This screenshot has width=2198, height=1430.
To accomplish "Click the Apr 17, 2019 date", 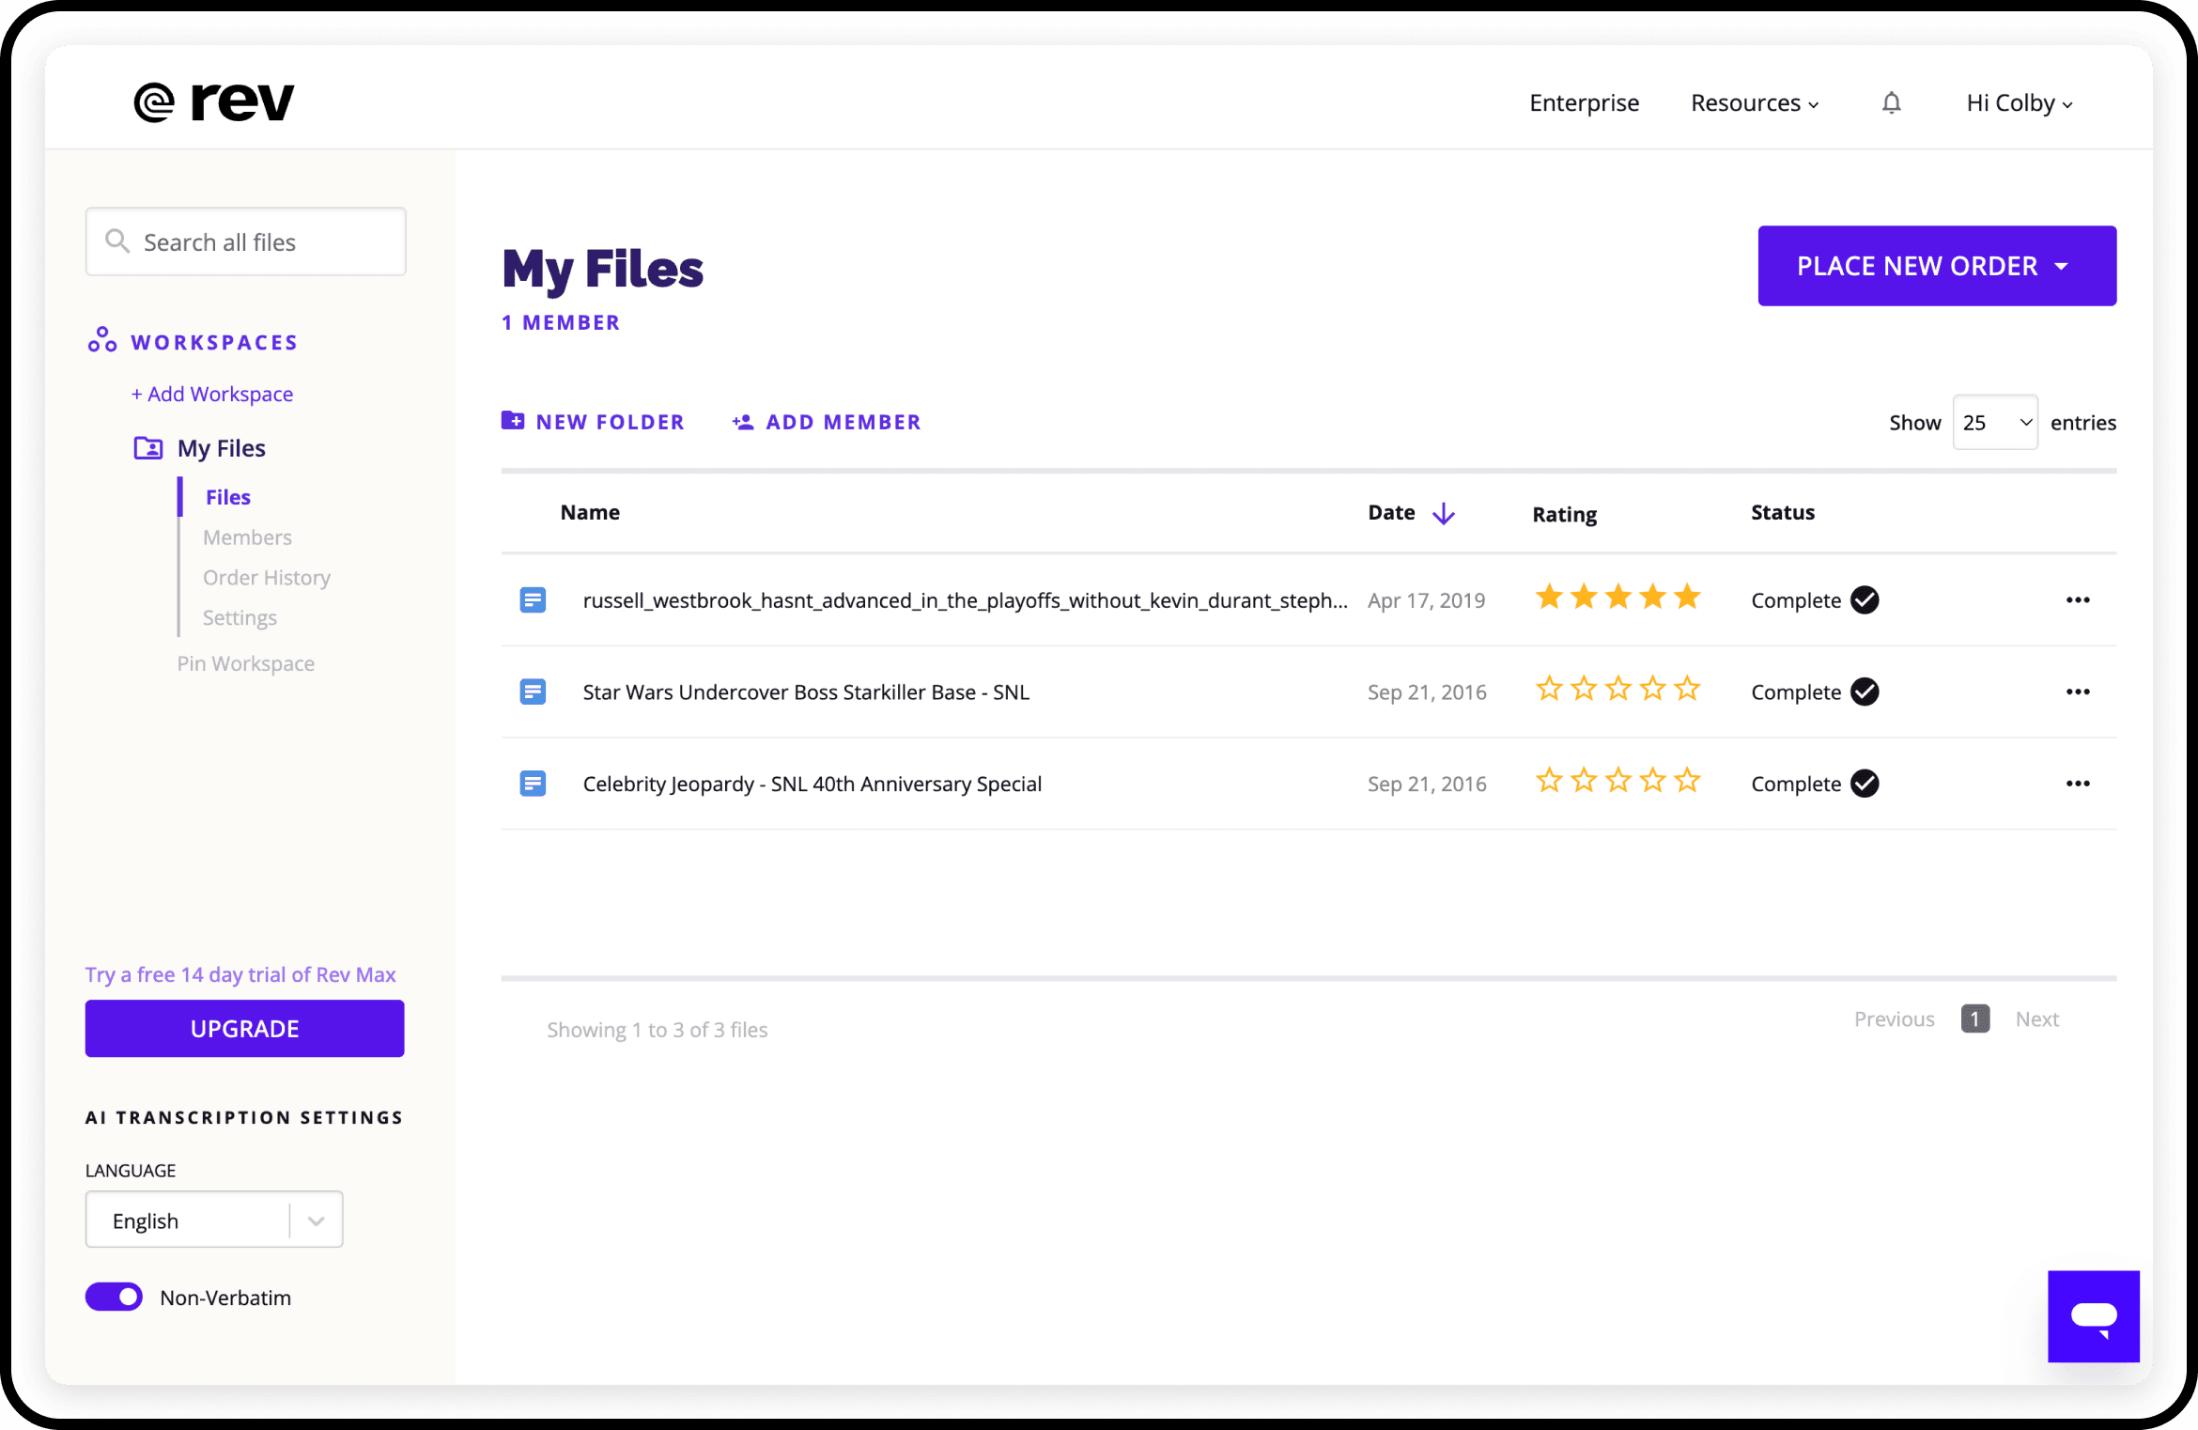I will pos(1426,600).
